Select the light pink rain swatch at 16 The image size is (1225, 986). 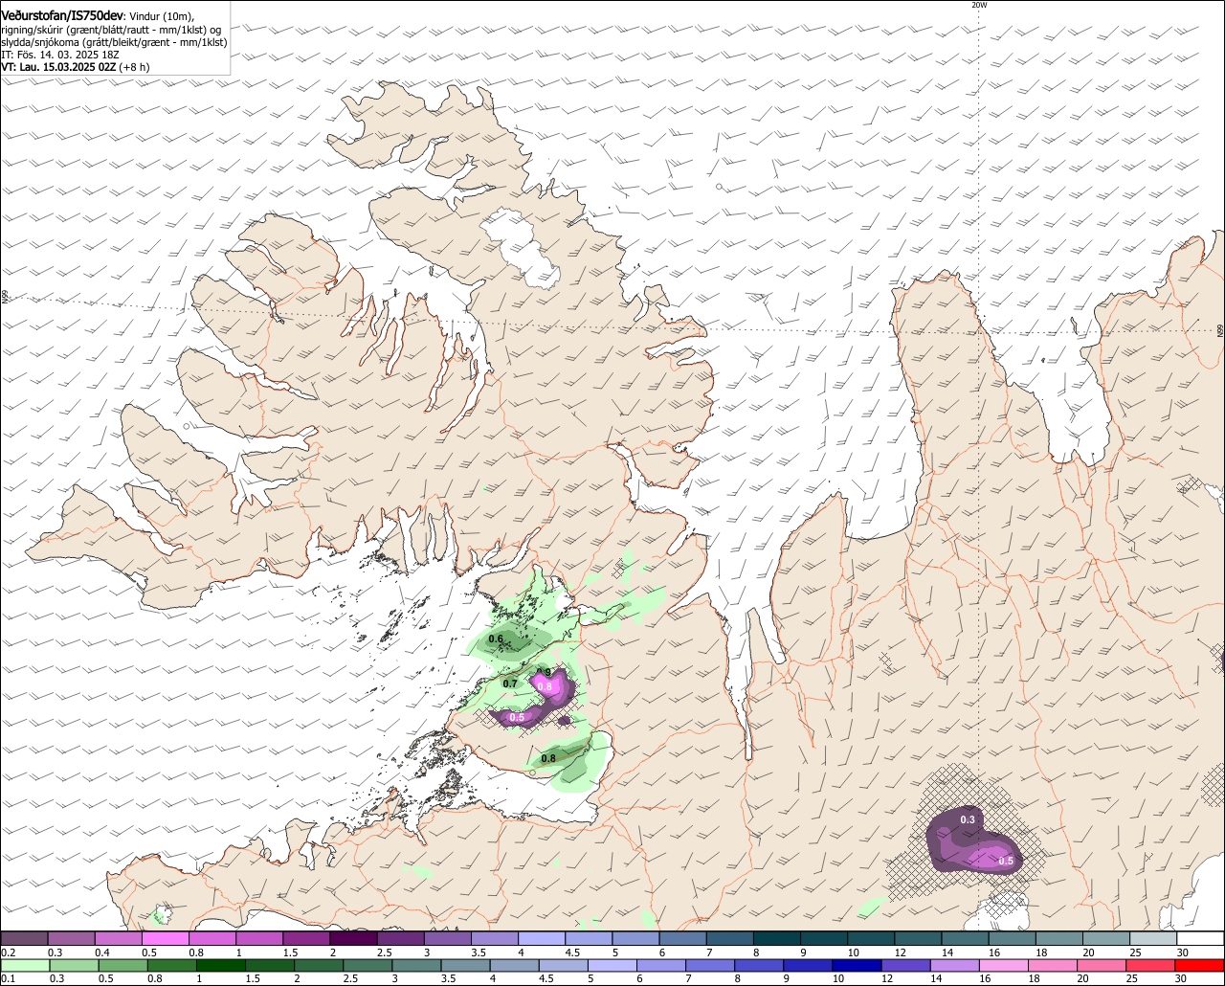1002,965
